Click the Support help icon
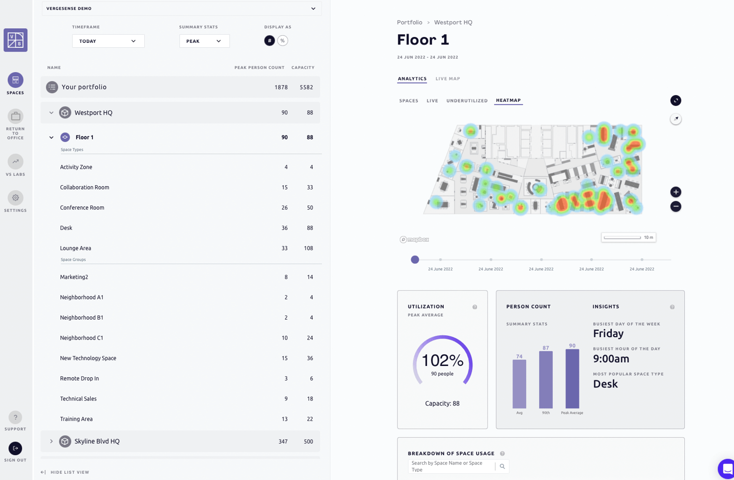734x480 pixels. point(15,417)
